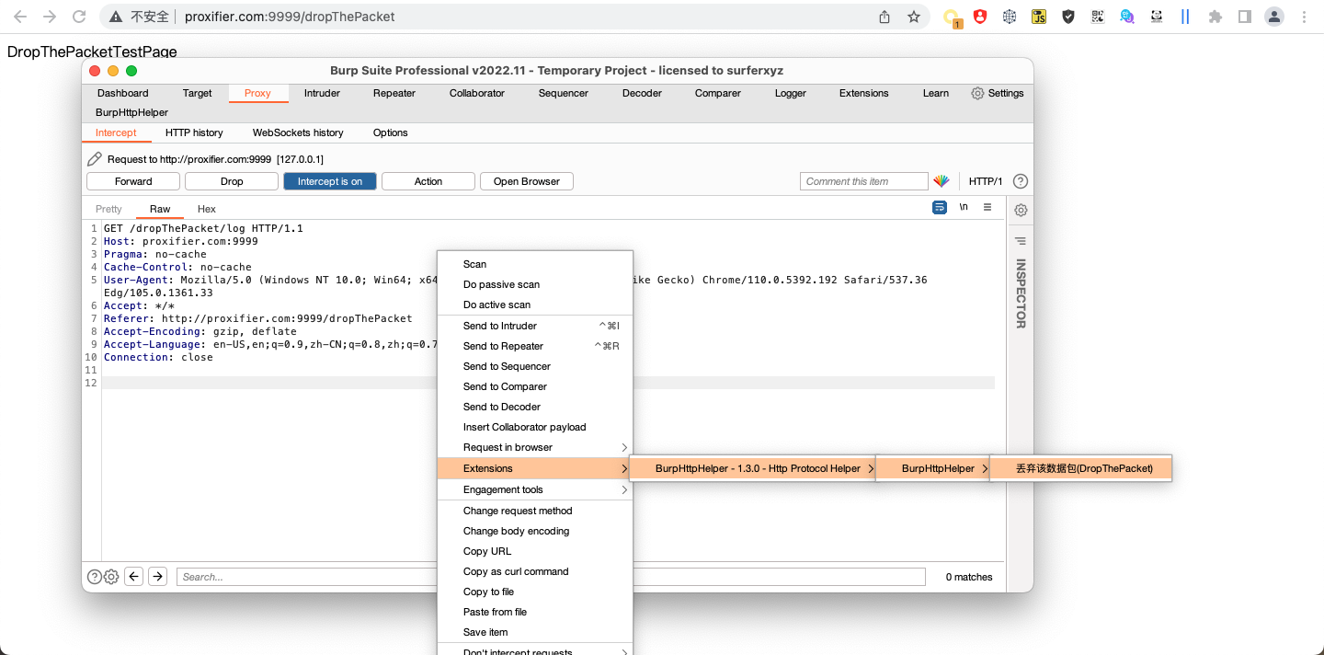Switch the editor to Pretty view
Image resolution: width=1324 pixels, height=655 pixels.
coord(108,209)
